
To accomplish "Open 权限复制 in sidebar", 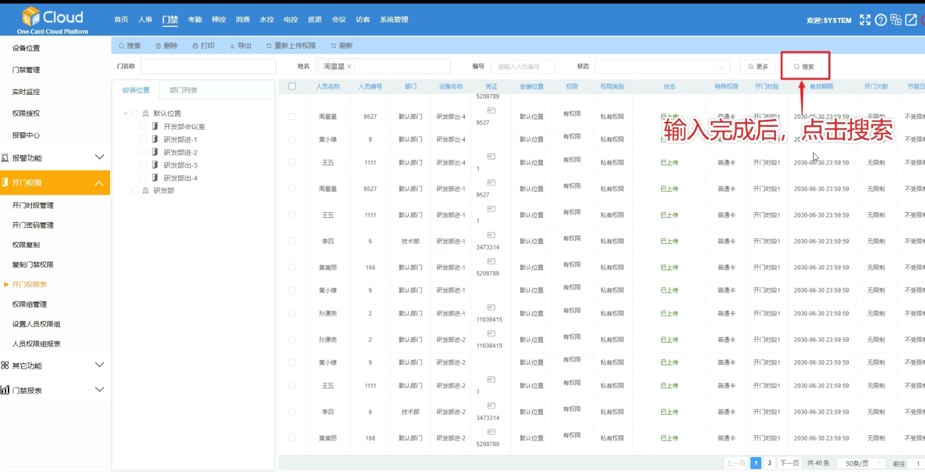I will (x=26, y=245).
